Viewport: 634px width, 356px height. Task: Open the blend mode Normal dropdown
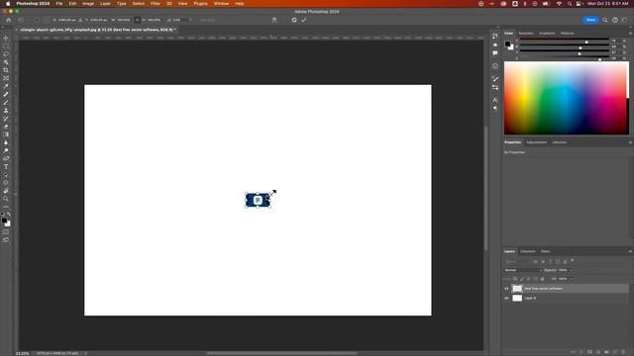point(523,270)
